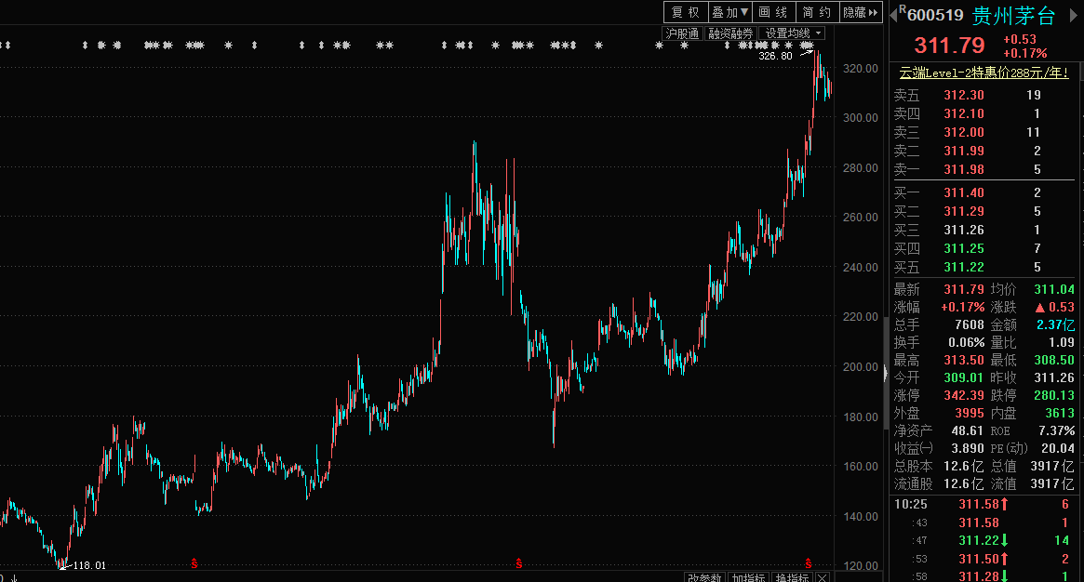Click the middle red S marker on date axis
Viewport: 1084px width, 582px height.
tap(518, 564)
